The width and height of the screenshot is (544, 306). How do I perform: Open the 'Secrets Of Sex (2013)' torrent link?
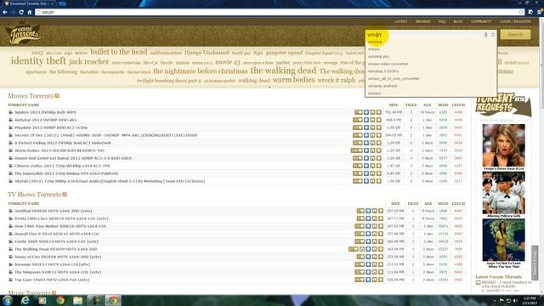point(105,135)
